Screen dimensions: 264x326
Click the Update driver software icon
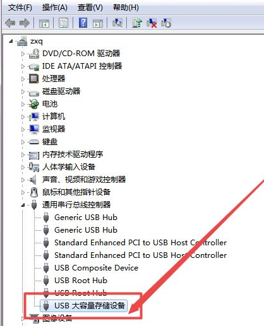(x=137, y=23)
